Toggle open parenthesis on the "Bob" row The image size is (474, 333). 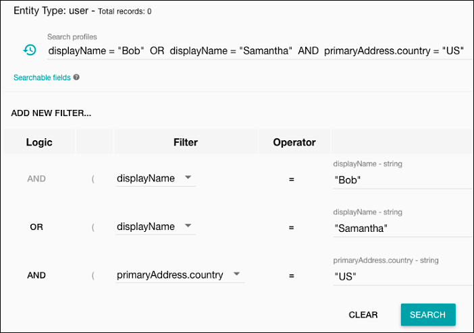click(x=93, y=179)
